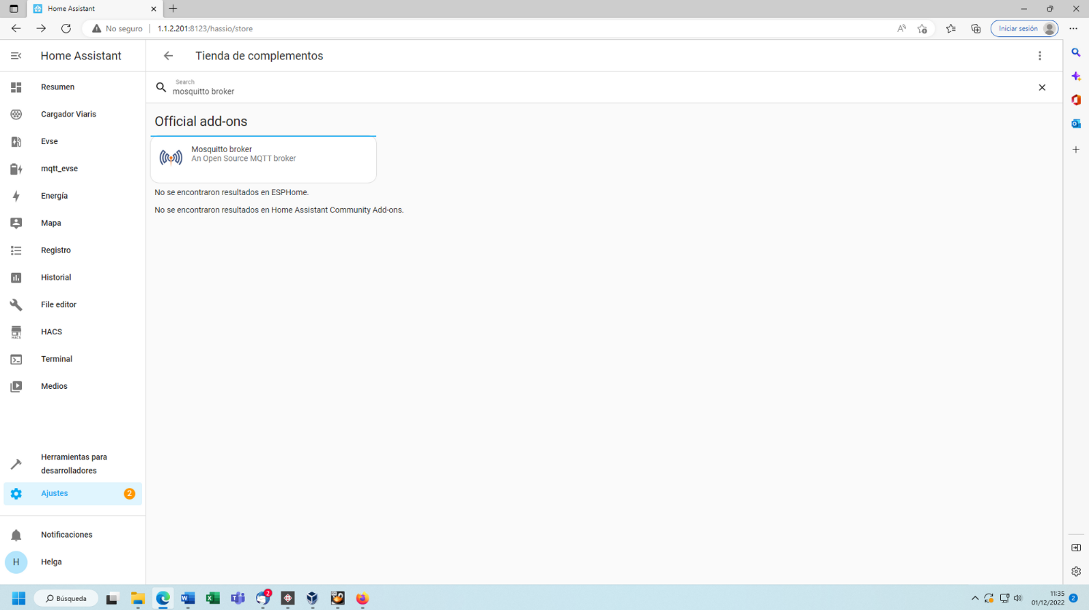Viewport: 1089px width, 610px height.
Task: Open Microsoft Teams from taskbar
Action: (238, 598)
